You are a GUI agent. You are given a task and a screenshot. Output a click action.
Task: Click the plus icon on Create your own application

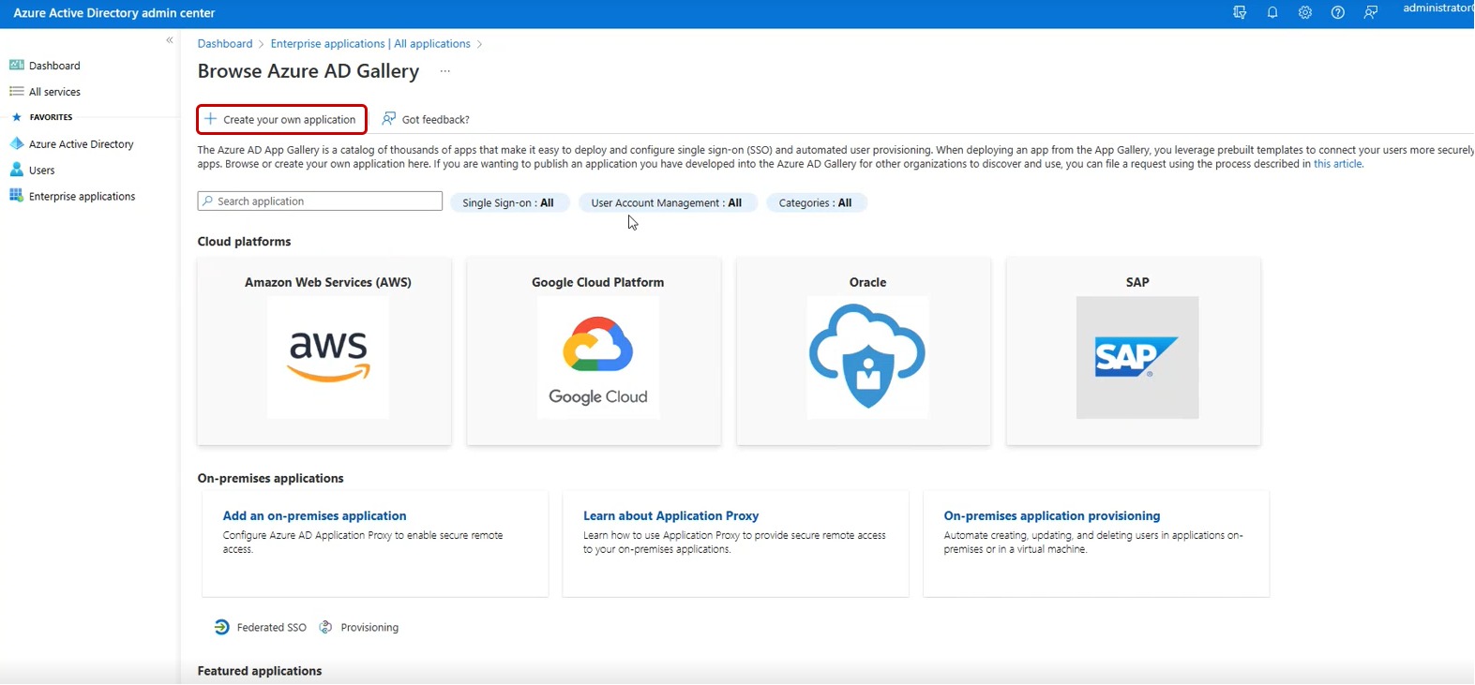click(211, 119)
